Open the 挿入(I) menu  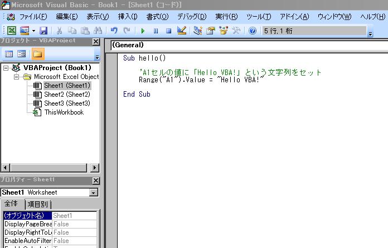(x=128, y=17)
